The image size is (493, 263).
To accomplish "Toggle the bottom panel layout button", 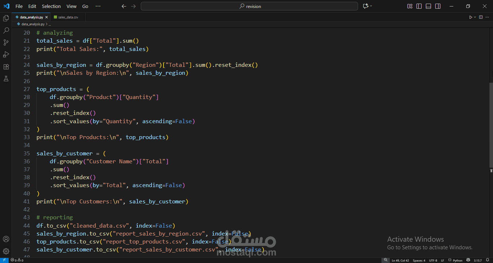I will pyautogui.click(x=428, y=6).
